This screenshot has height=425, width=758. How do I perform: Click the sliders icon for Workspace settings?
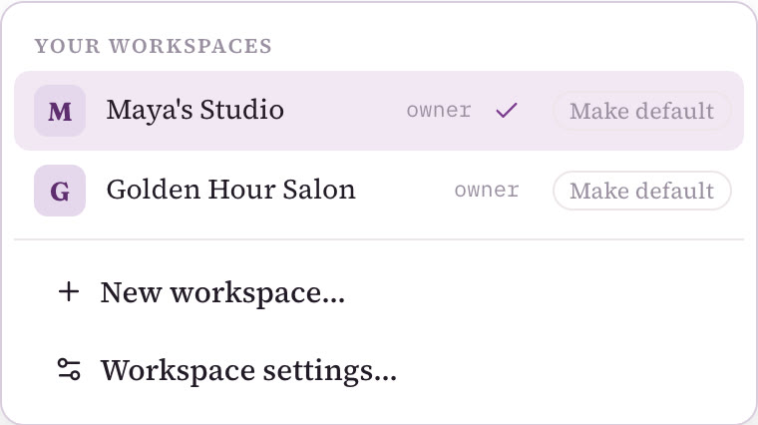(69, 369)
